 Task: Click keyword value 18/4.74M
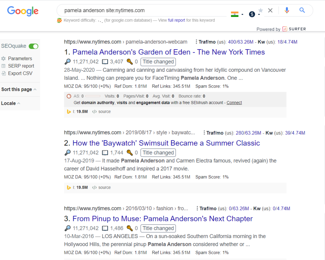point(287,42)
